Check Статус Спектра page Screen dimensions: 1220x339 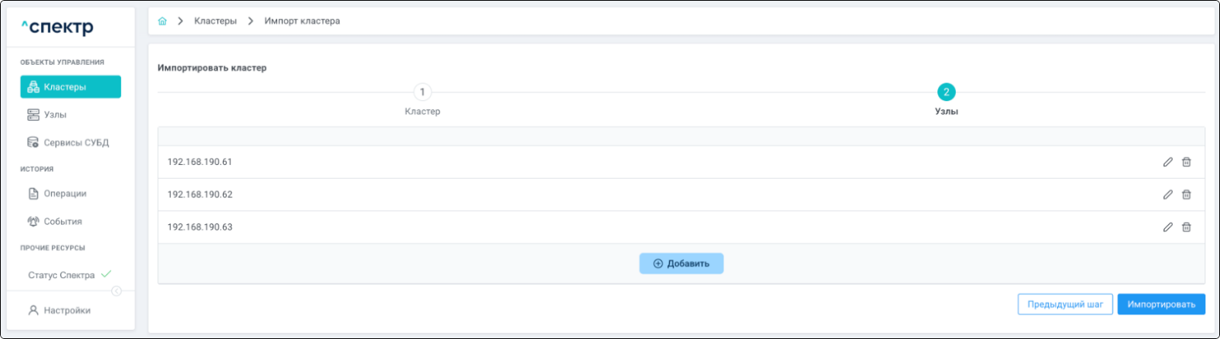pyautogui.click(x=62, y=275)
